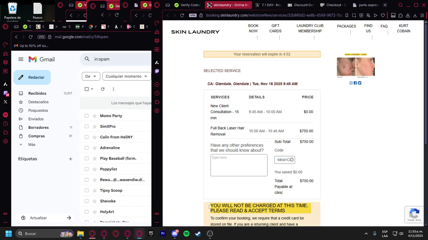Select the Calin From HeliNY email checkbox
428x240 pixels.
87,137
